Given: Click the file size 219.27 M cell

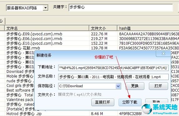Looking at the screenshot, I should pos(99,39).
